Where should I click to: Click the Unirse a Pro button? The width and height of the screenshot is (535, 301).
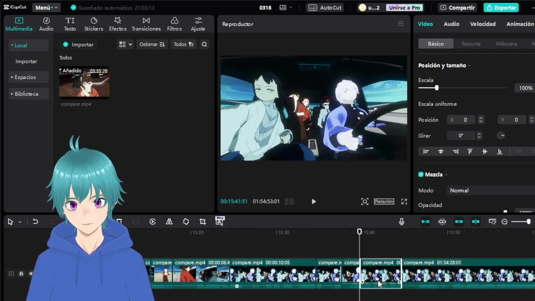(x=405, y=8)
